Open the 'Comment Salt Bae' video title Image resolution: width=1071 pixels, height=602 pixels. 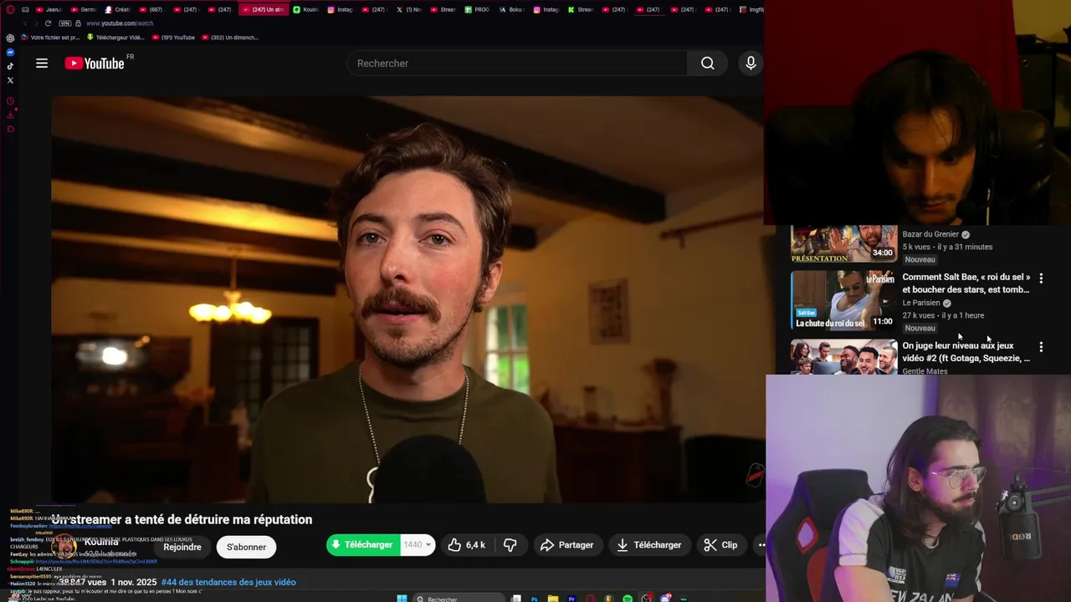click(x=966, y=283)
